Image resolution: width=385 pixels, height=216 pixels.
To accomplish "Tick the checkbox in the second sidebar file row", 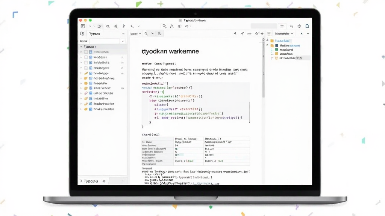I will [86, 57].
